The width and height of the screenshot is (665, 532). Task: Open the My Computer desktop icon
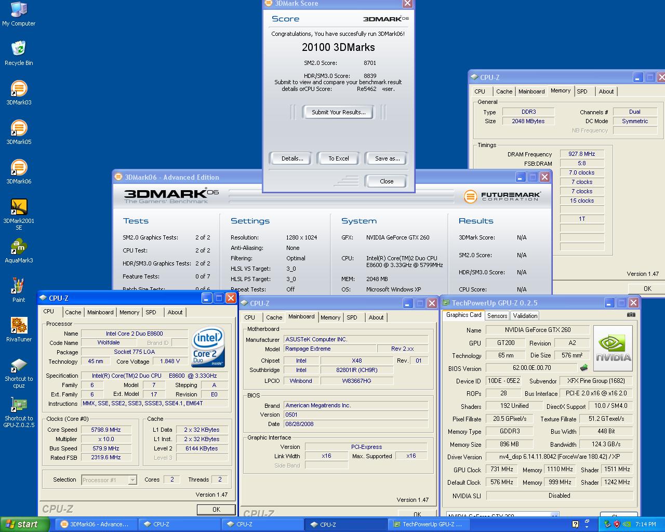point(19,14)
